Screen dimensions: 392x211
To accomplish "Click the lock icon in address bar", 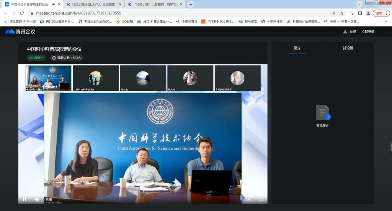I will [x=32, y=13].
